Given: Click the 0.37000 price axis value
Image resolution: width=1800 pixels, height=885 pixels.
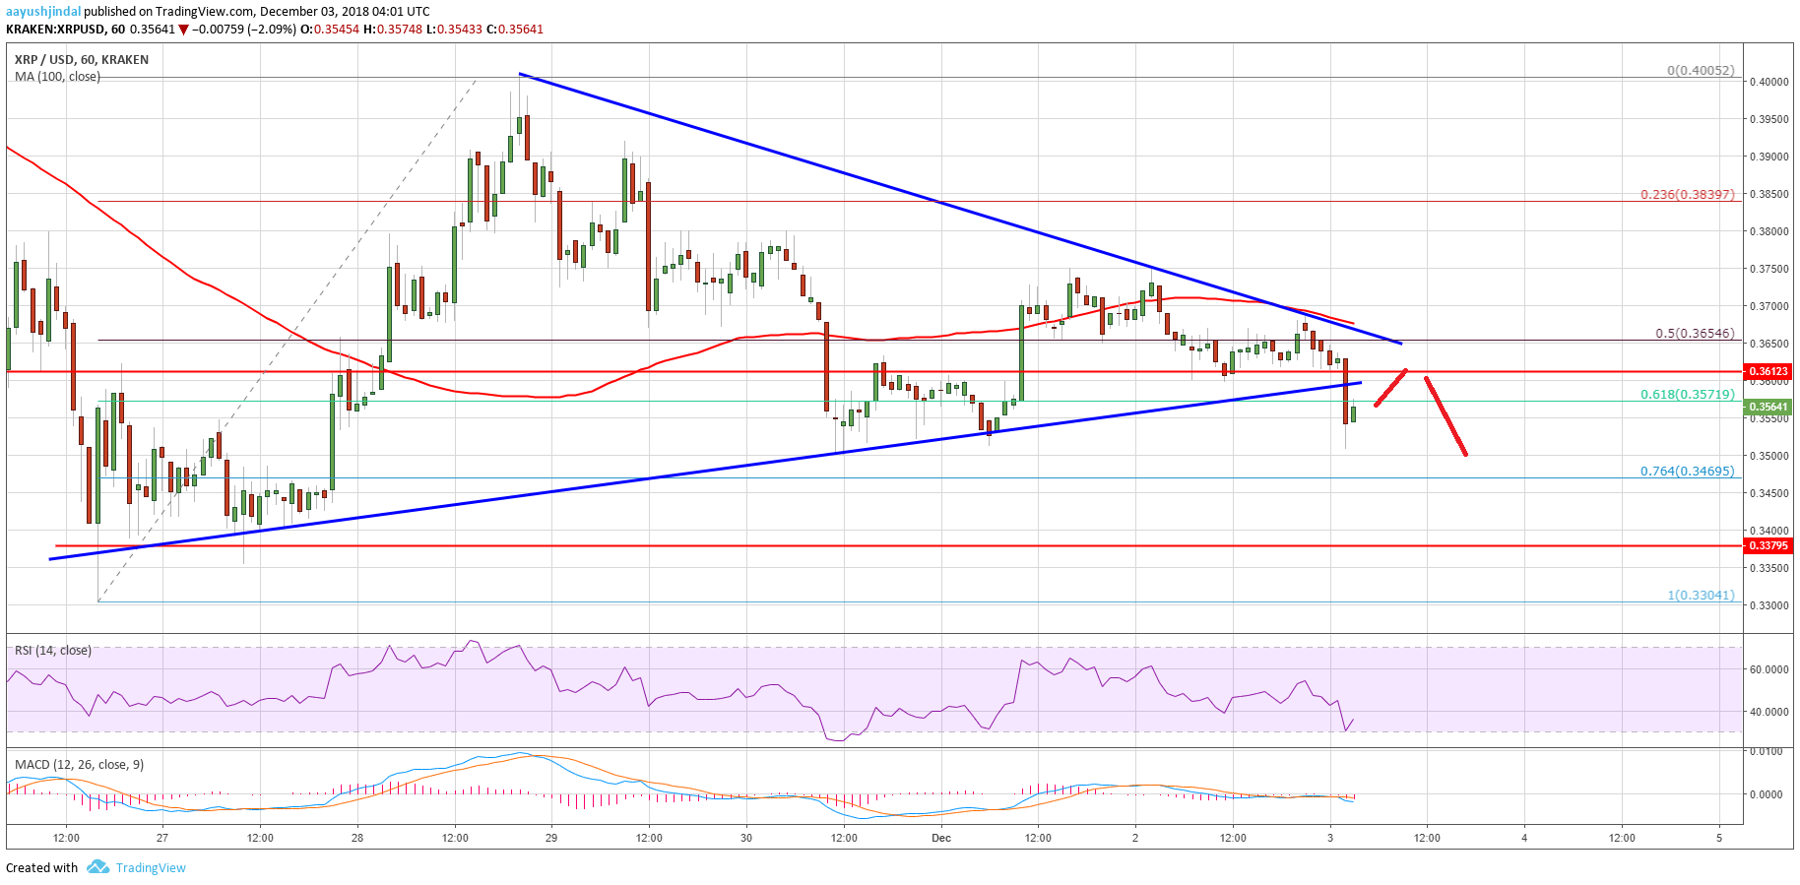Looking at the screenshot, I should click(1768, 306).
